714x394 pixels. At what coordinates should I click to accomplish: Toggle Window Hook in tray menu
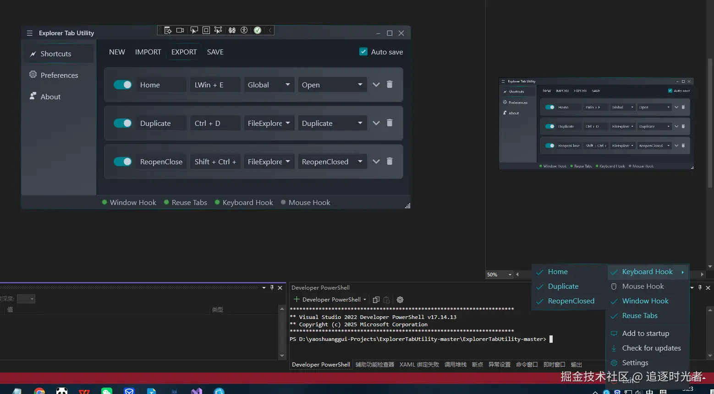pos(648,301)
